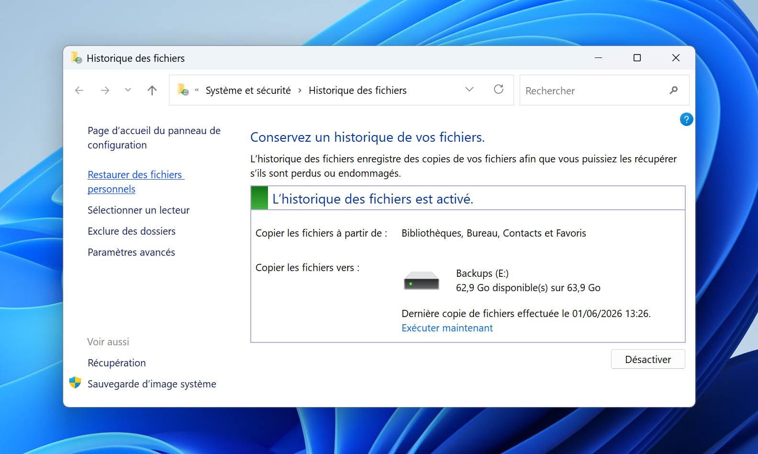Go back with the left arrow
Screen dimensions: 758x454
click(79, 90)
